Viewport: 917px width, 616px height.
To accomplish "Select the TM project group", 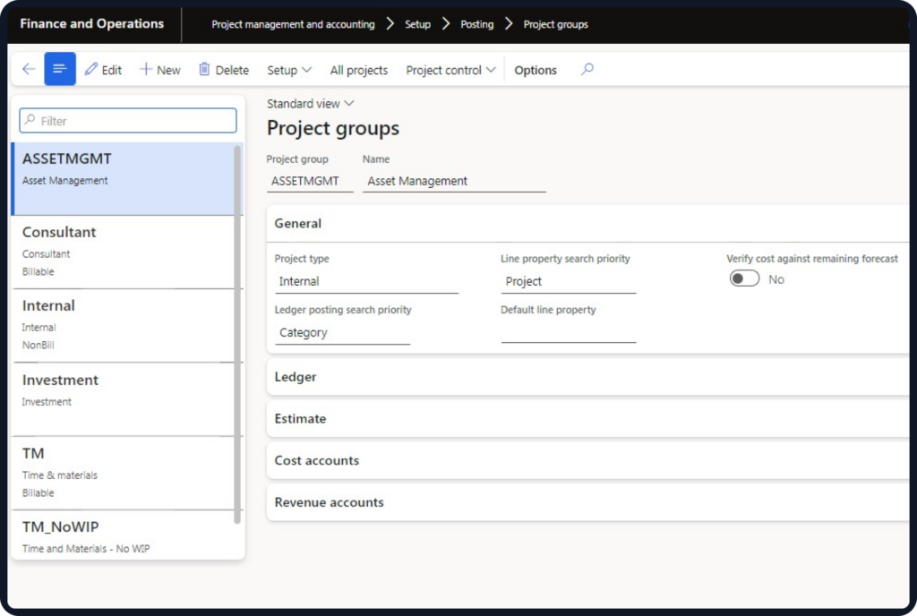I will (x=124, y=474).
